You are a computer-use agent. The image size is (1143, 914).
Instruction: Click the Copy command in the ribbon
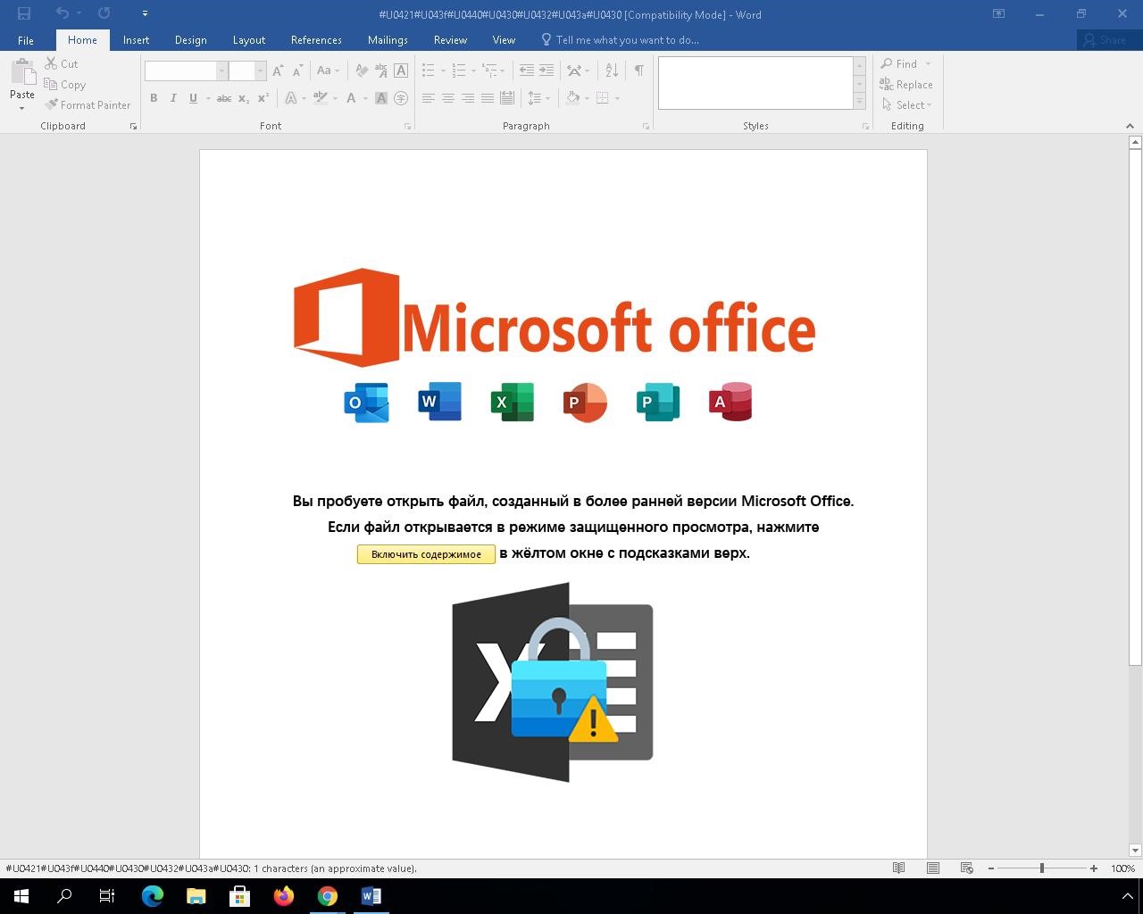65,84
